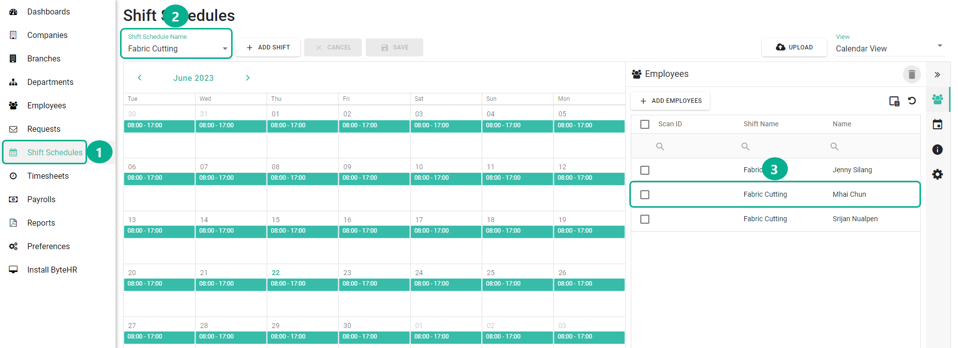Go to next month with right chevron

pyautogui.click(x=248, y=78)
